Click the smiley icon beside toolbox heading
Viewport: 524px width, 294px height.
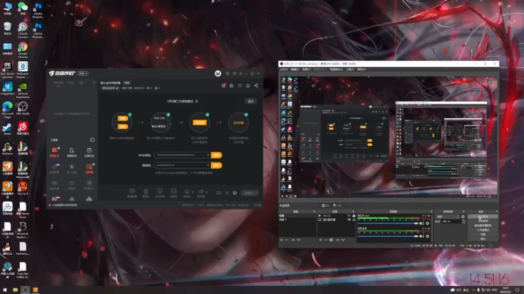[x=92, y=140]
